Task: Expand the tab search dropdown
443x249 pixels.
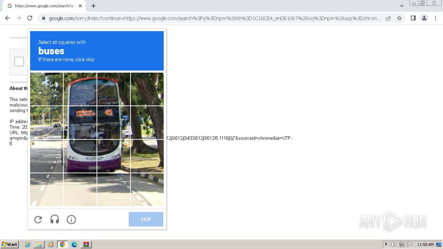Action: 401,6
